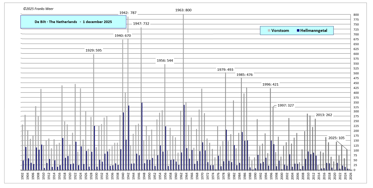The width and height of the screenshot is (373, 188).
Task: Select the '1942: 787' data label
Action: [128, 13]
